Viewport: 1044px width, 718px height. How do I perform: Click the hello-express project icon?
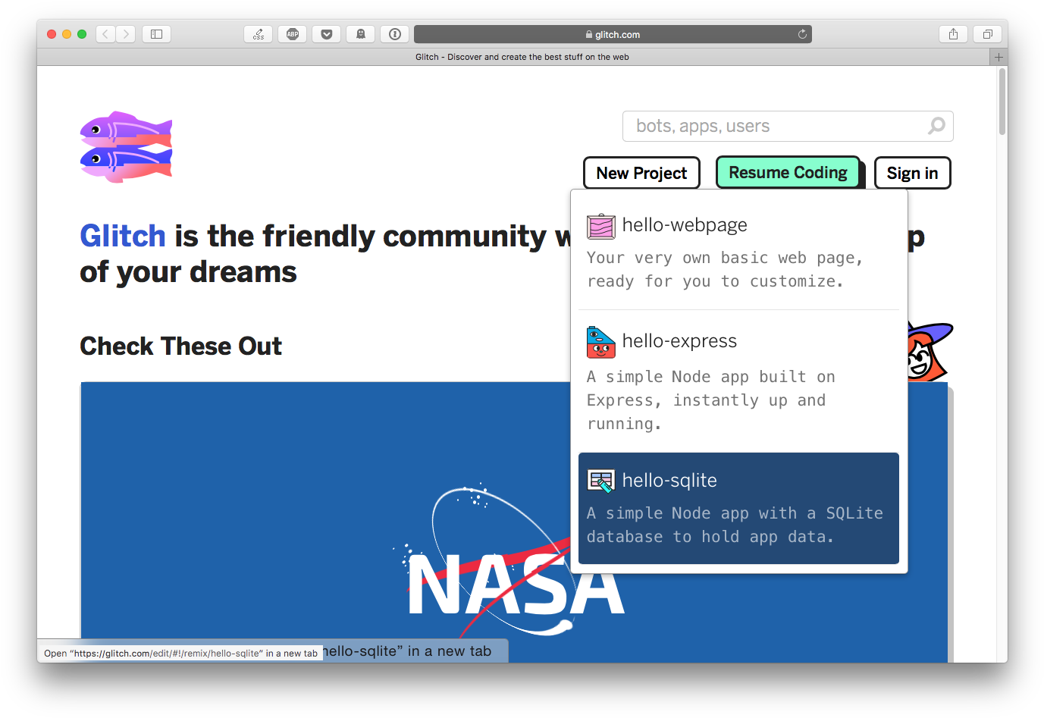[600, 342]
